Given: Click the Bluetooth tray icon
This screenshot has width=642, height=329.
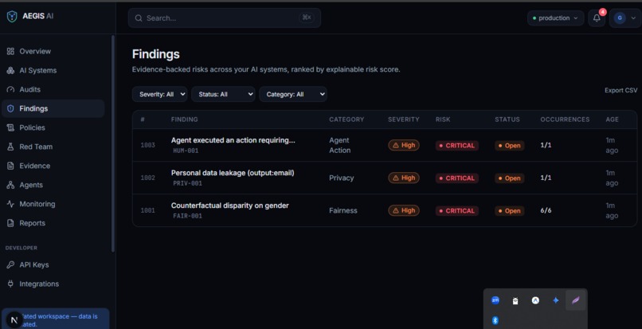Looking at the screenshot, I should click(x=495, y=320).
